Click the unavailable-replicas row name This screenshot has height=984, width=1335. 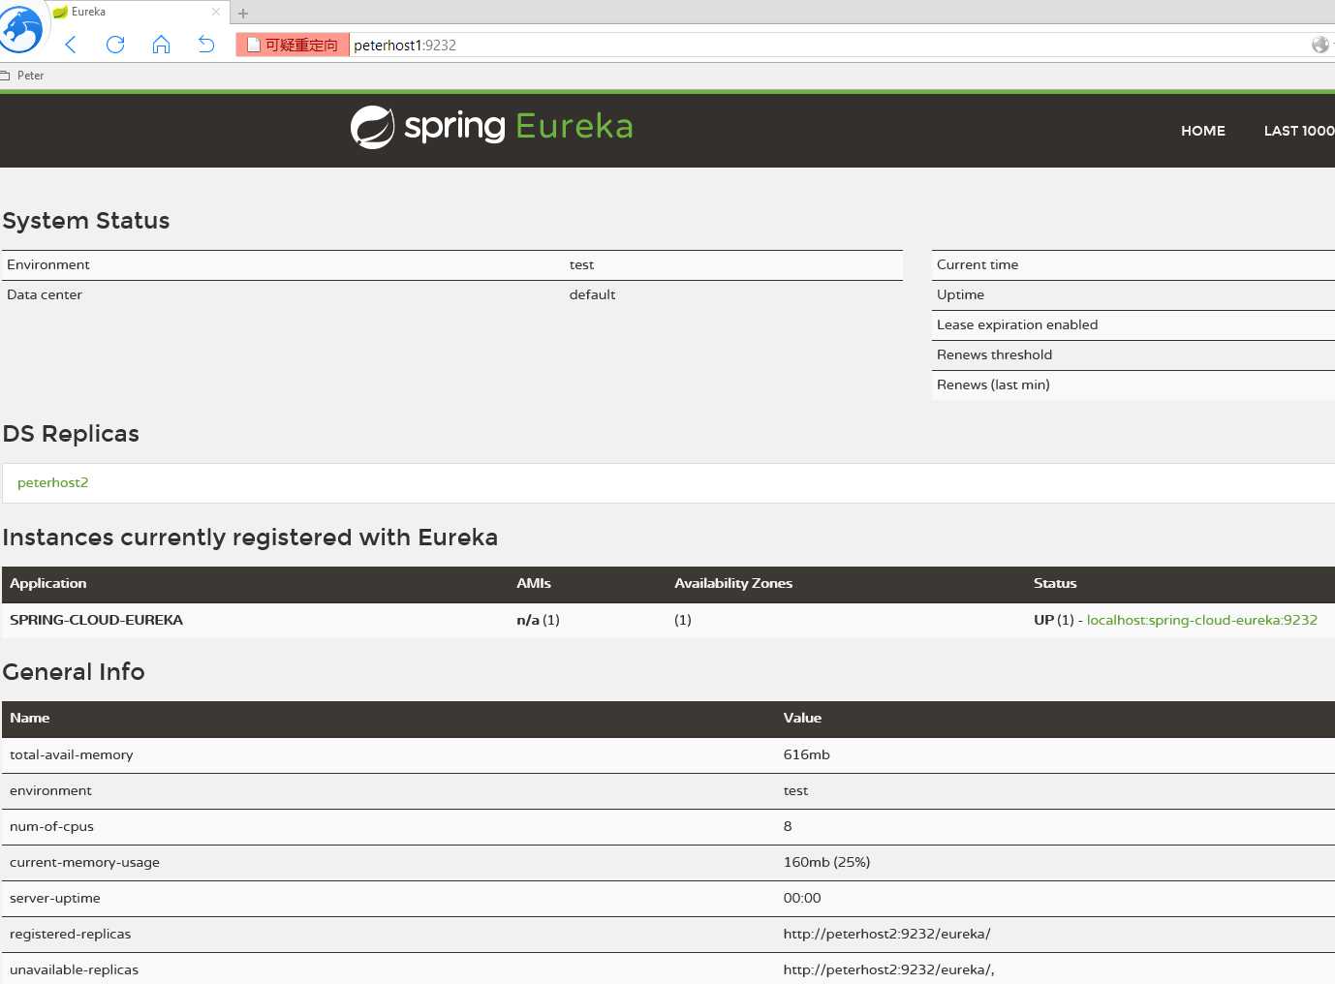tap(74, 969)
